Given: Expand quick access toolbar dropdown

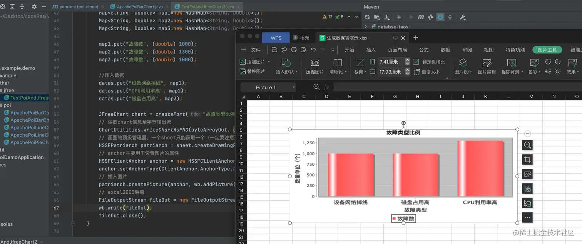Looking at the screenshot, I should pyautogui.click(x=333, y=50).
